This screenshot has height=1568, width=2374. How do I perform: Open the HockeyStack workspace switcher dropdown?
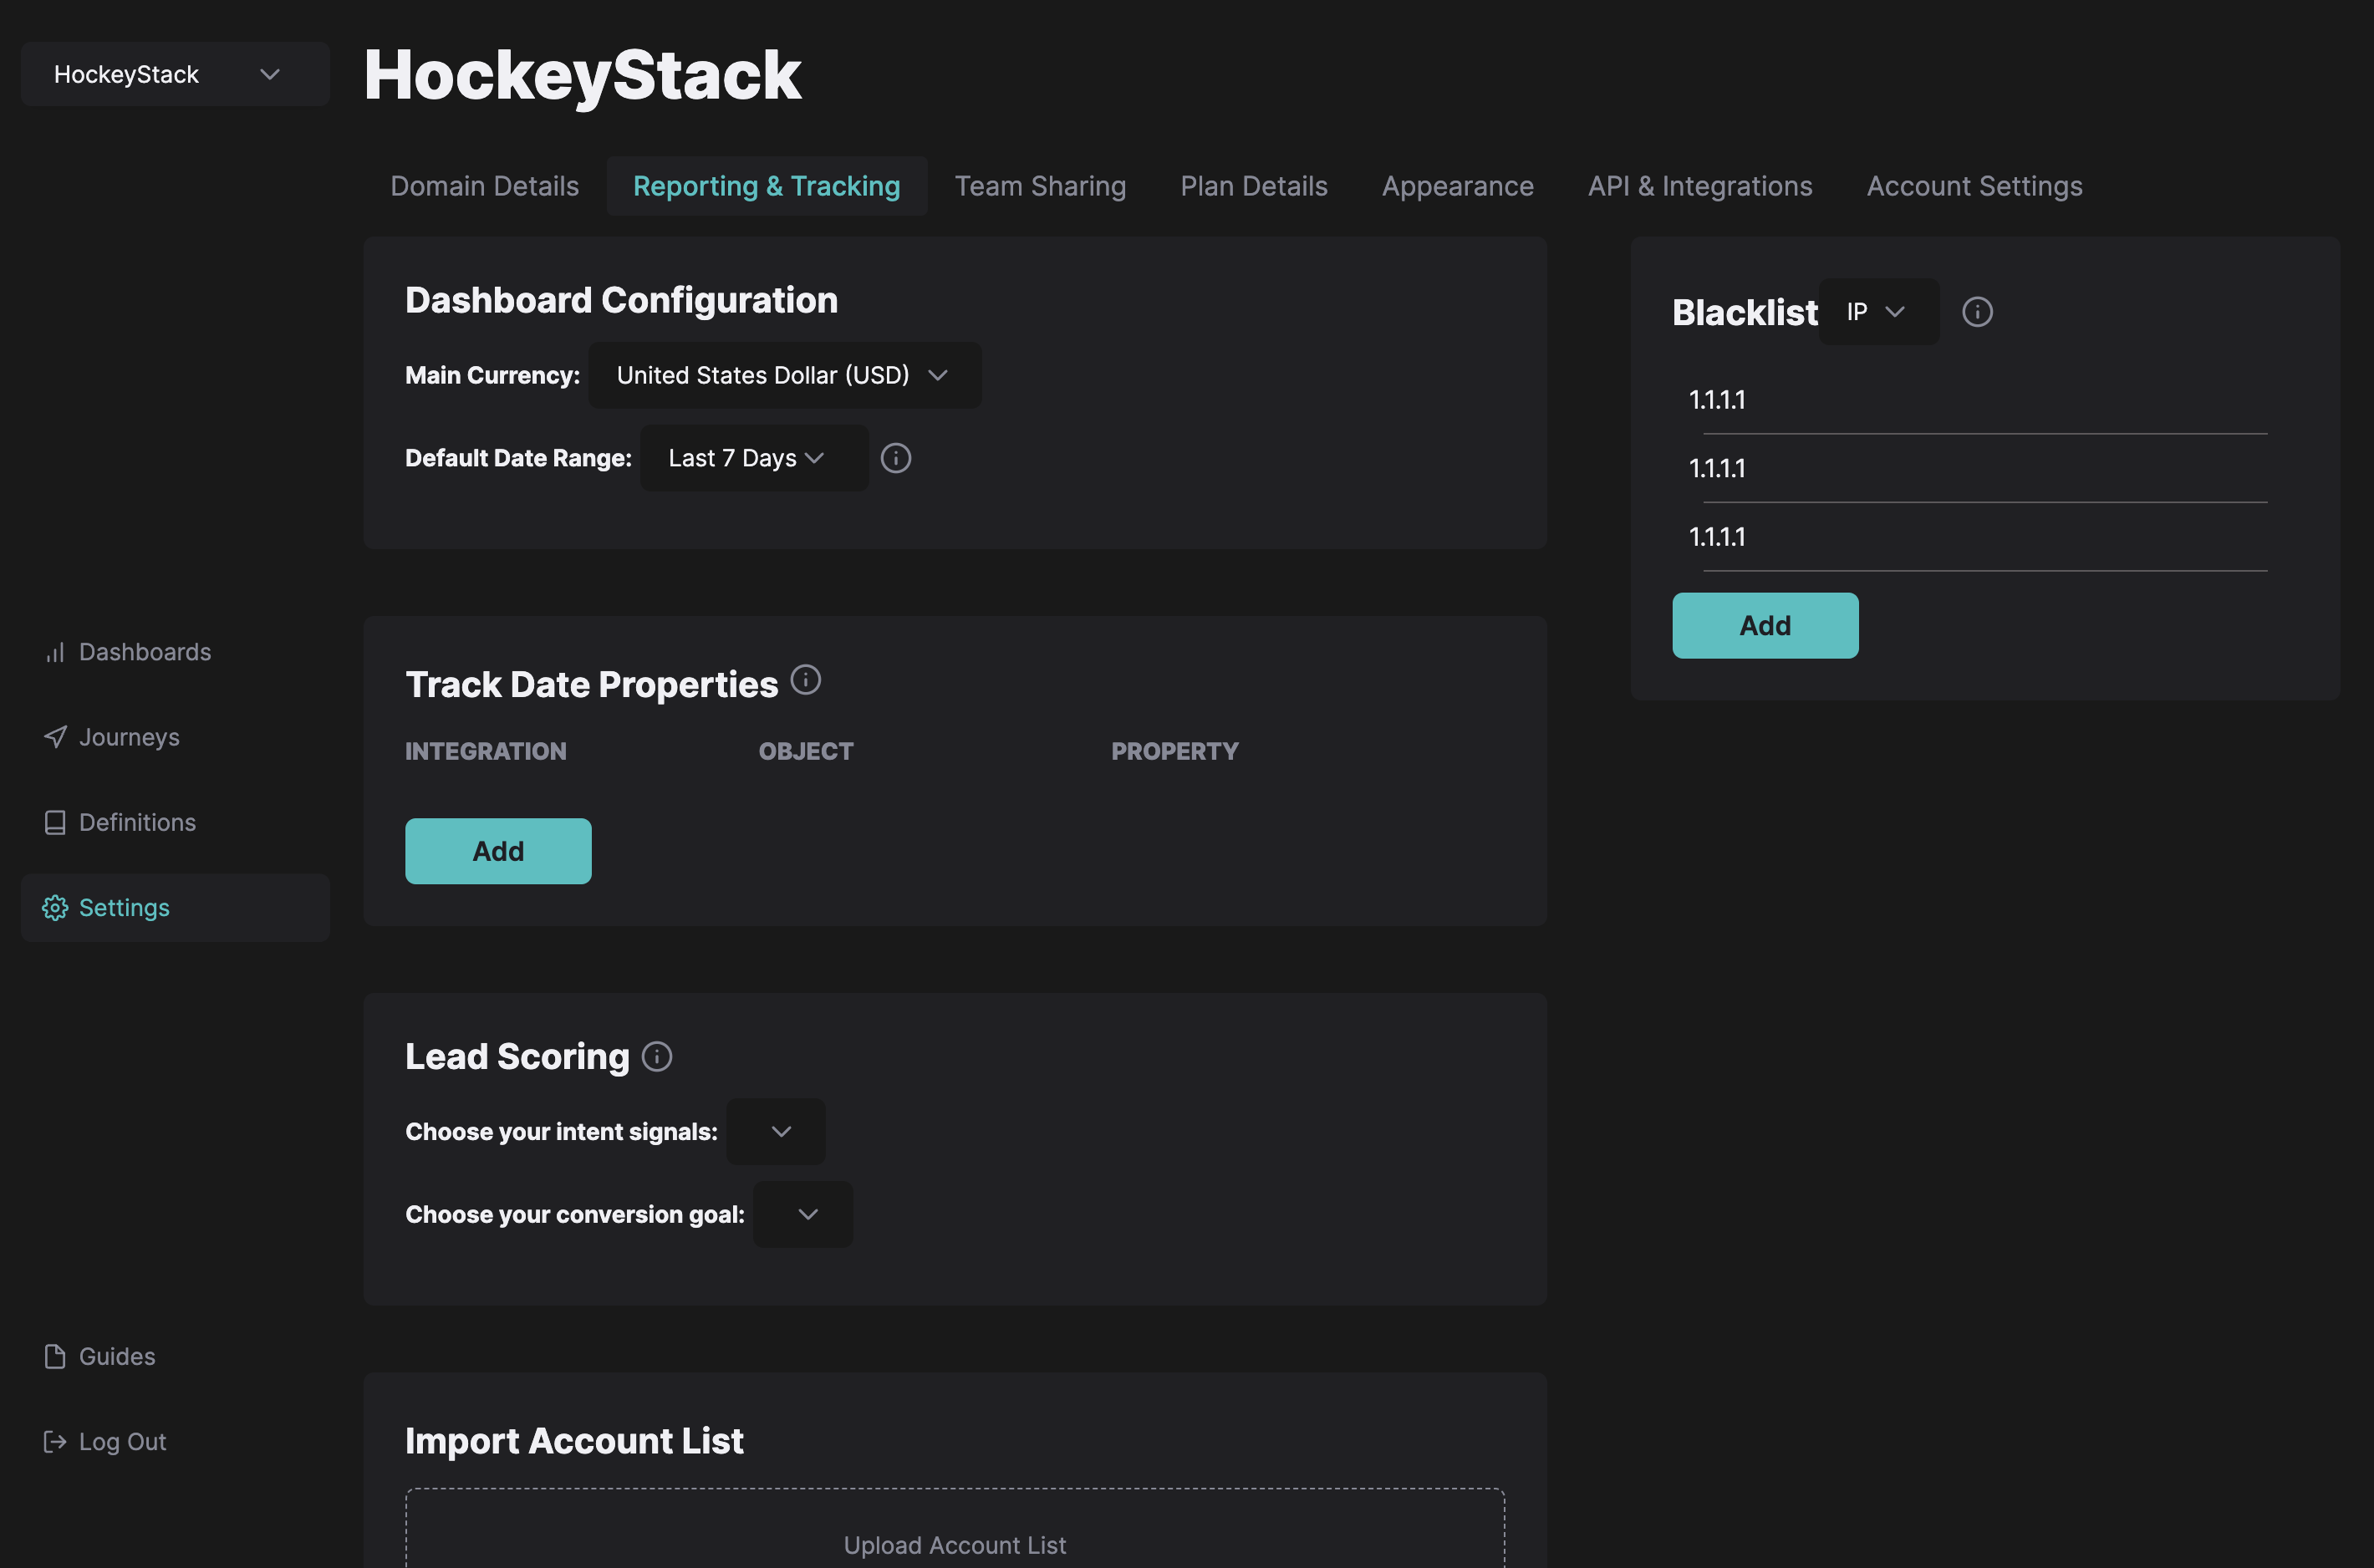pos(175,74)
